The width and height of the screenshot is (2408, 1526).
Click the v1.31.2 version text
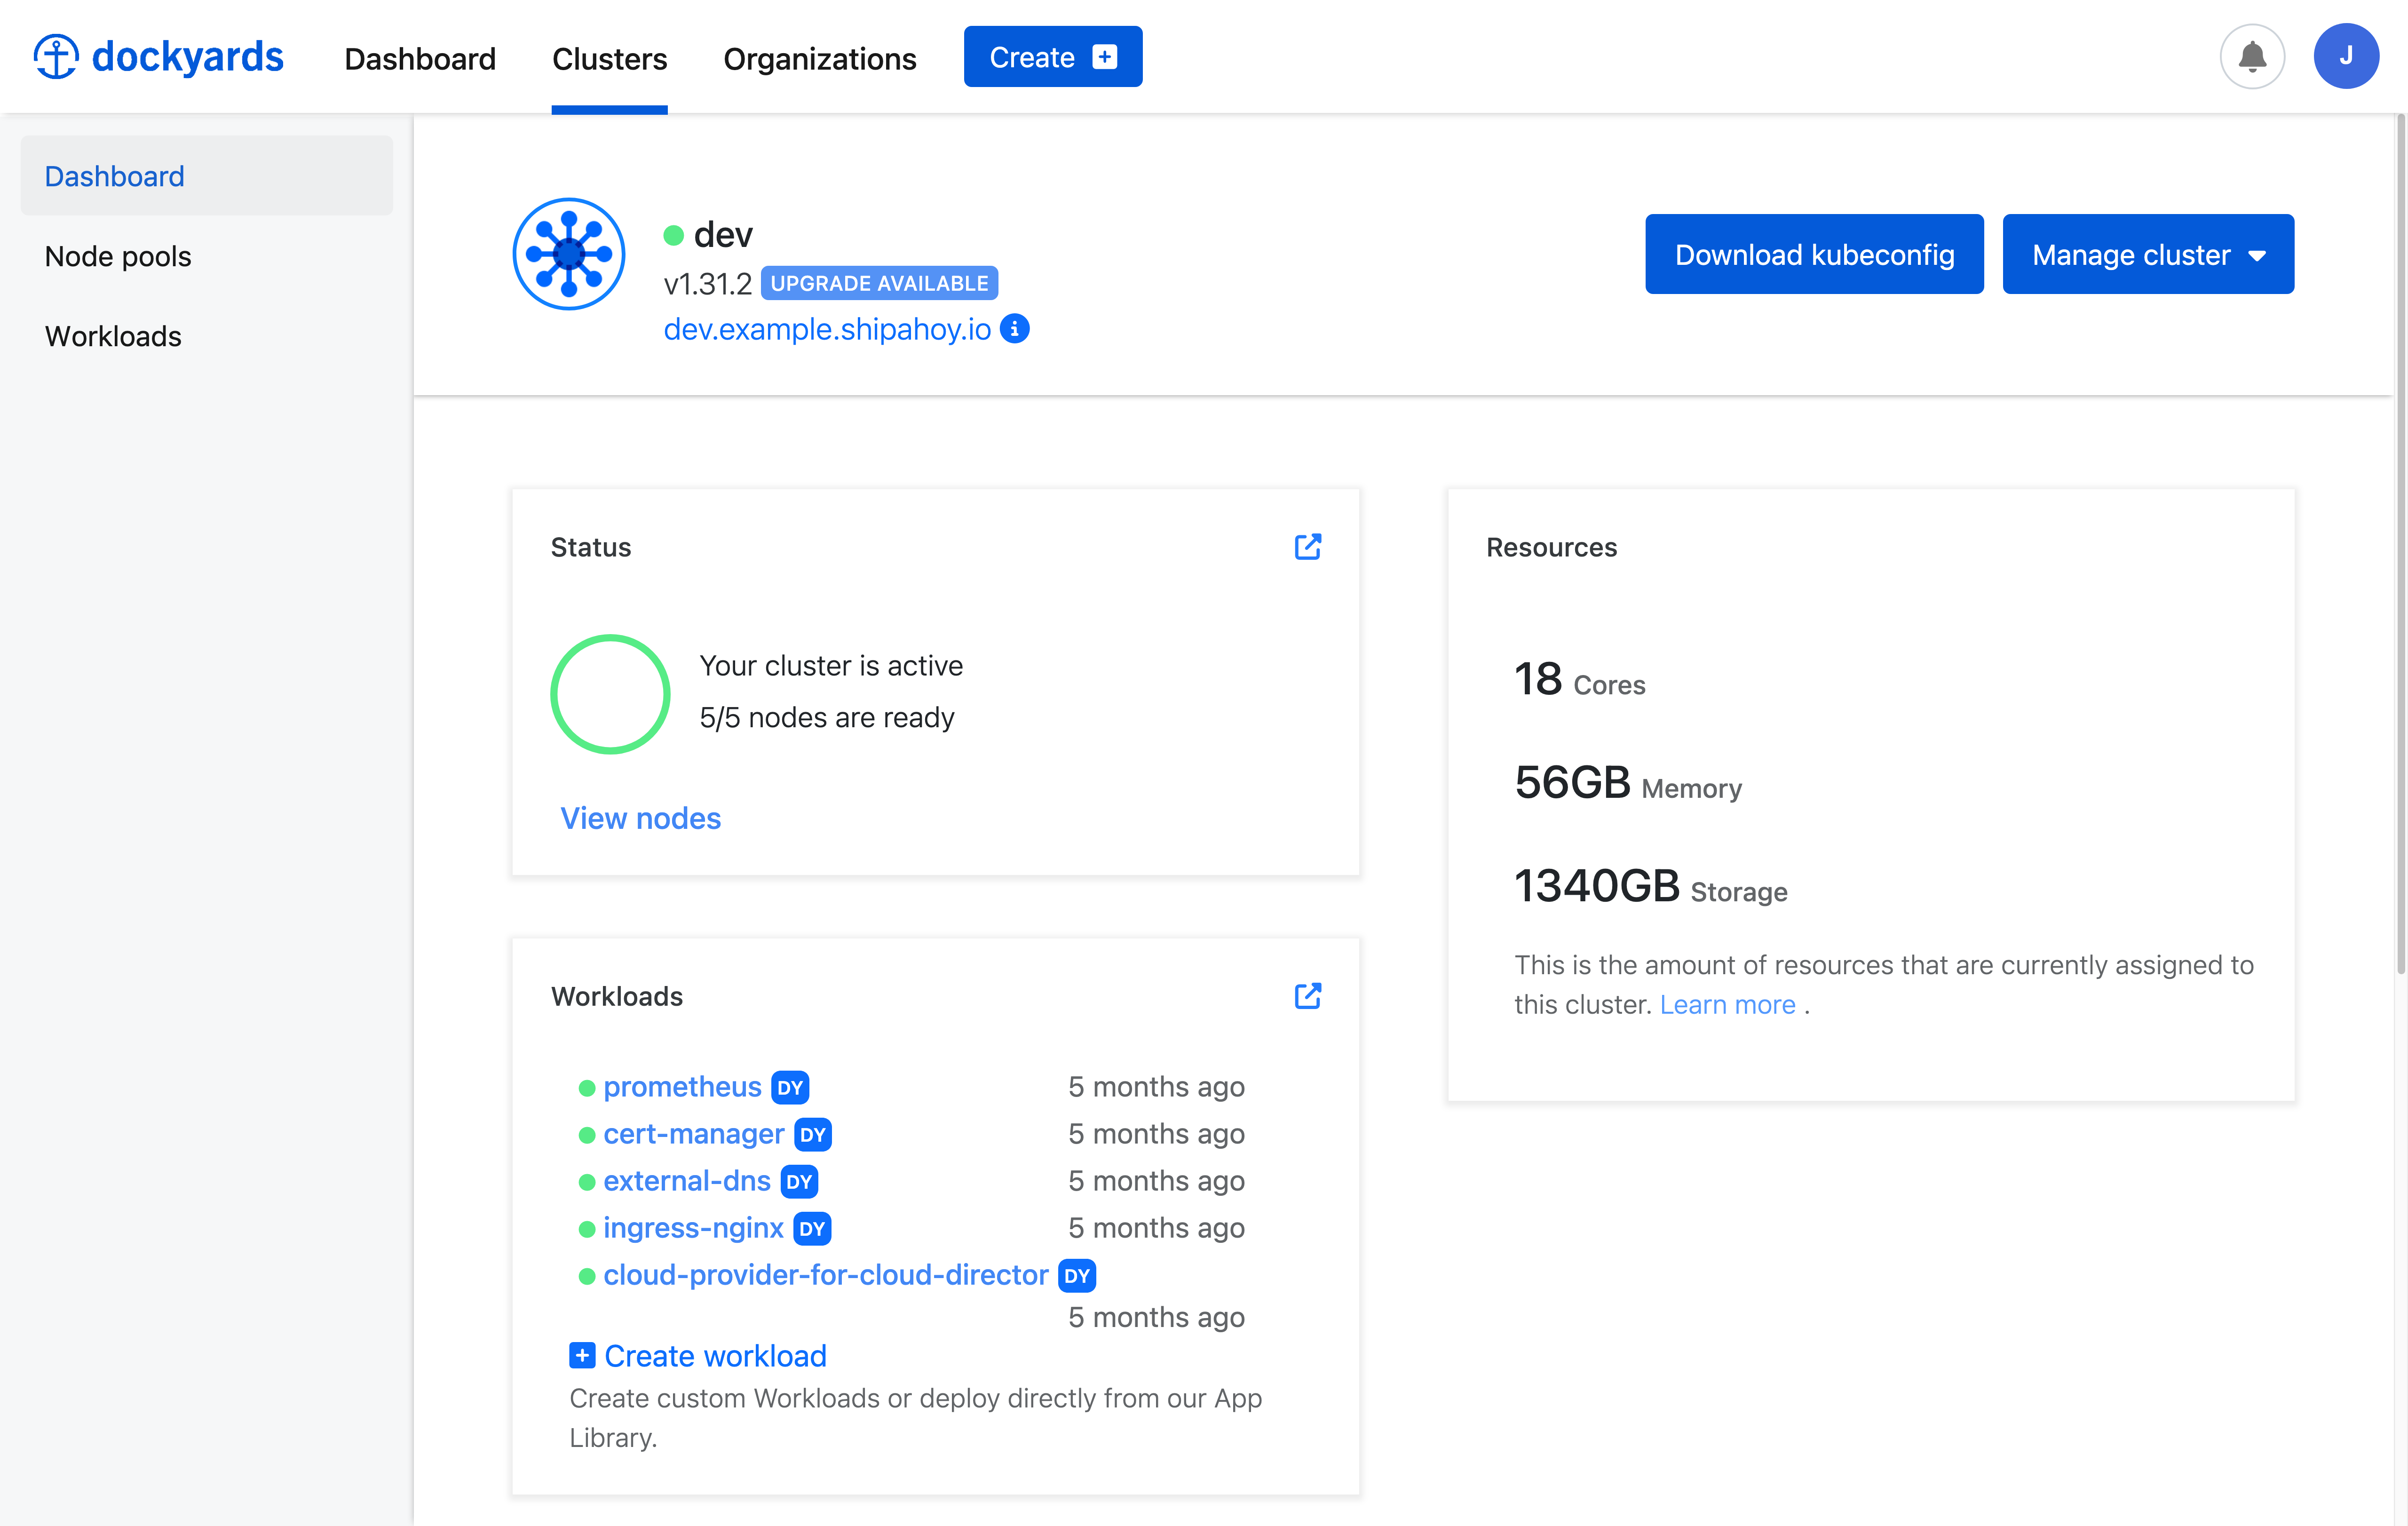click(707, 284)
